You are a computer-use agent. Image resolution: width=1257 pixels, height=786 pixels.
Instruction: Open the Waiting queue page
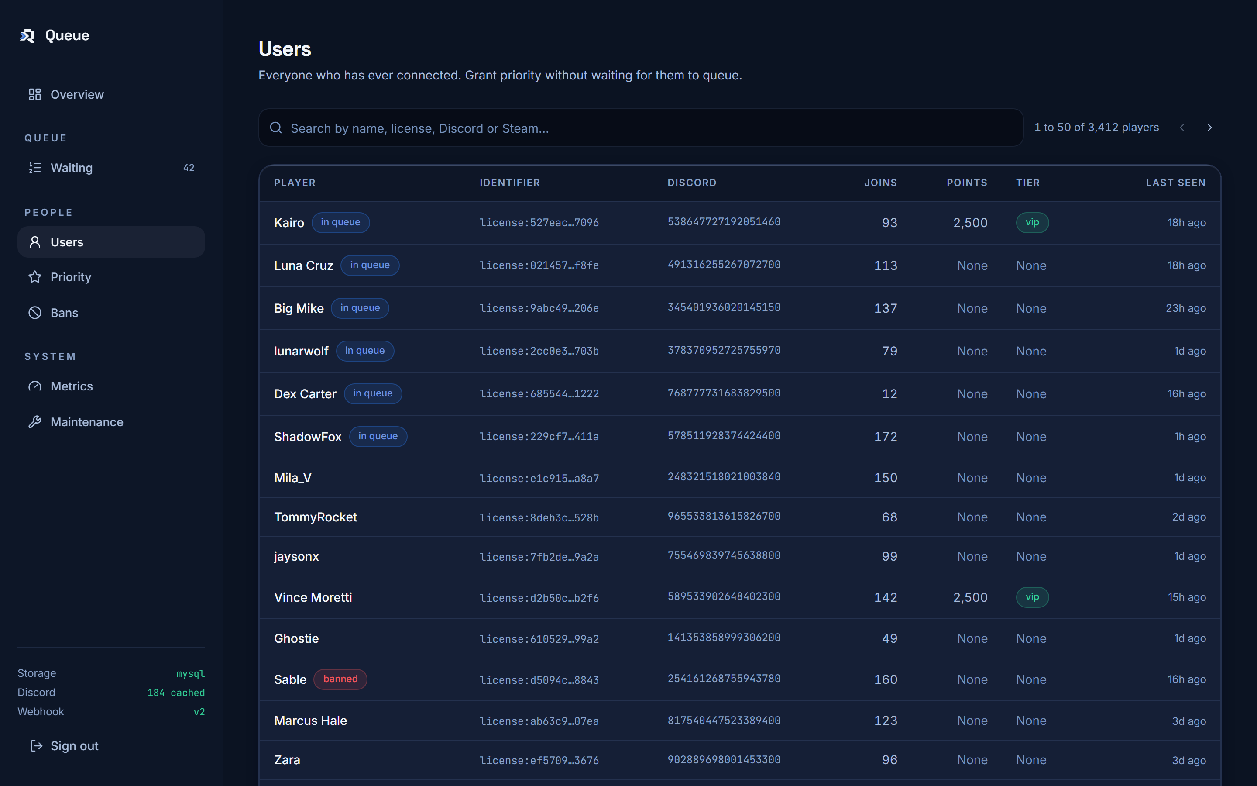111,168
